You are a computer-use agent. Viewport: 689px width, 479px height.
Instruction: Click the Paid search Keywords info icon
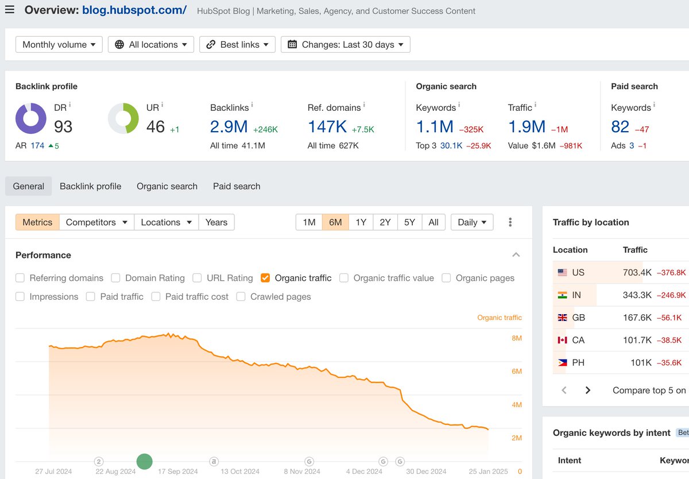tap(655, 105)
